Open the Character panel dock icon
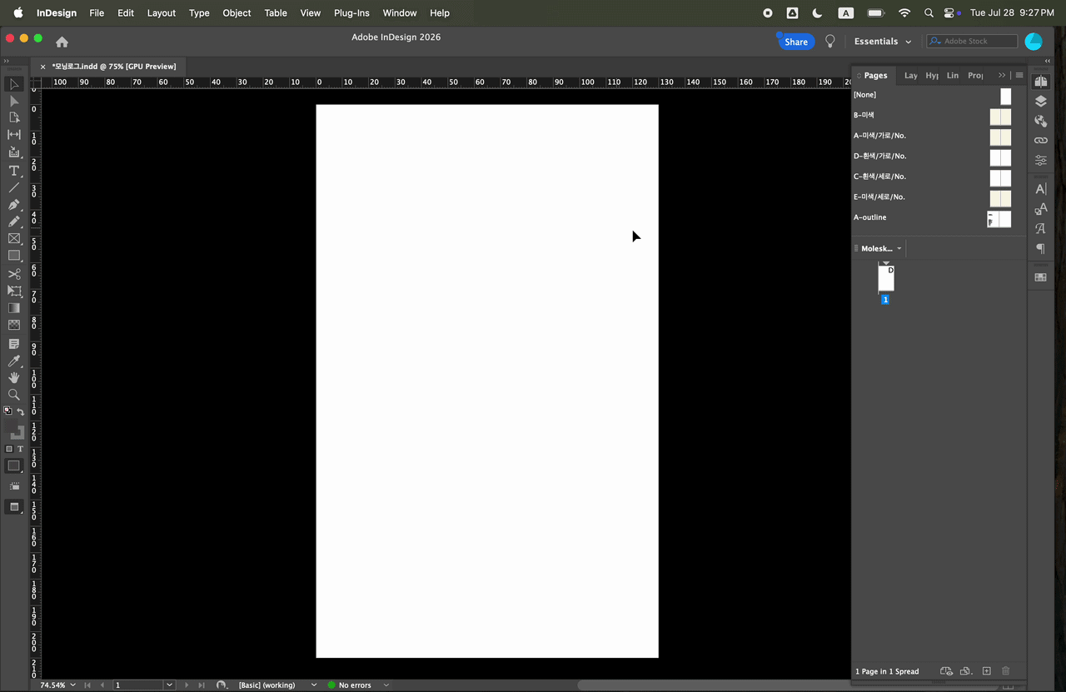 (x=1040, y=189)
